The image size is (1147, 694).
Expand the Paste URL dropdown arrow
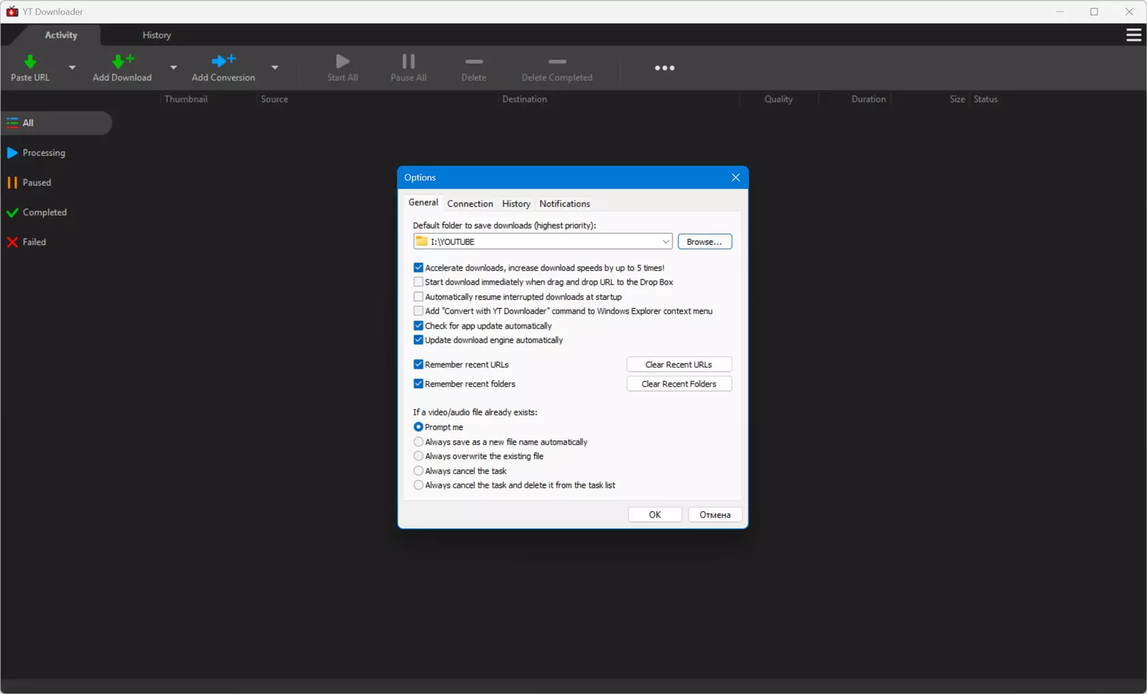pyautogui.click(x=72, y=67)
